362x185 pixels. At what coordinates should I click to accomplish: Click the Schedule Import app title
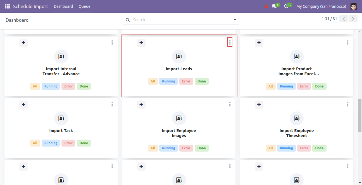[x=31, y=6]
